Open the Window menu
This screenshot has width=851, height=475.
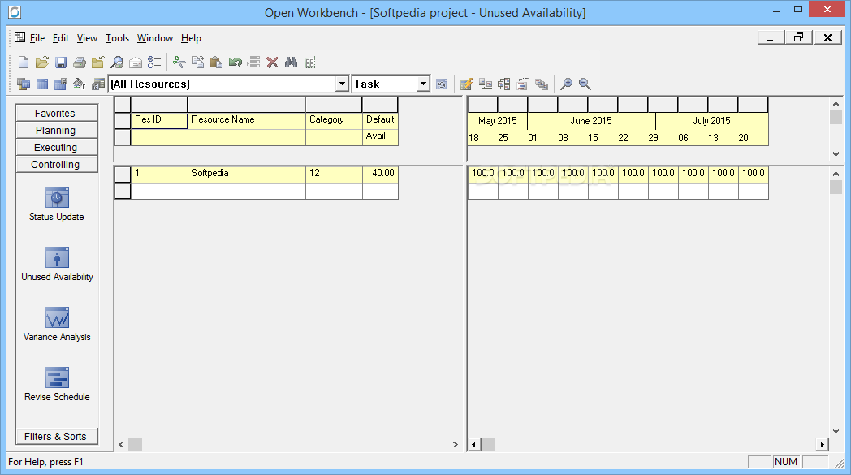point(154,38)
